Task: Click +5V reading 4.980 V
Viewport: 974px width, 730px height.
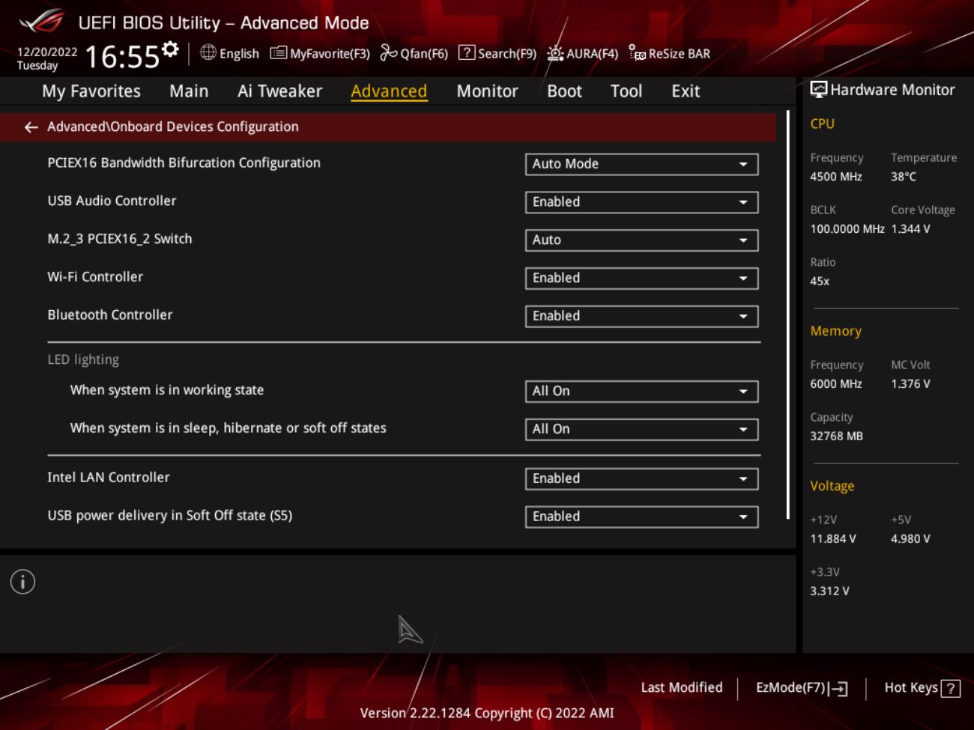Action: [910, 539]
